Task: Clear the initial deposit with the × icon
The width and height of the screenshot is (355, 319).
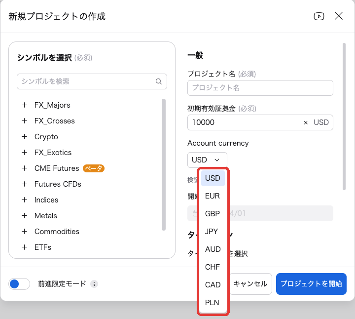Action: 306,122
